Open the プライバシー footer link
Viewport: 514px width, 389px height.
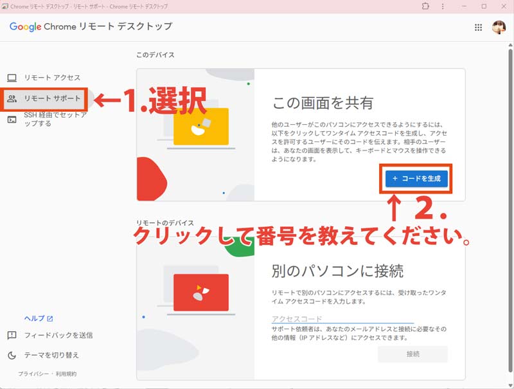(x=31, y=374)
